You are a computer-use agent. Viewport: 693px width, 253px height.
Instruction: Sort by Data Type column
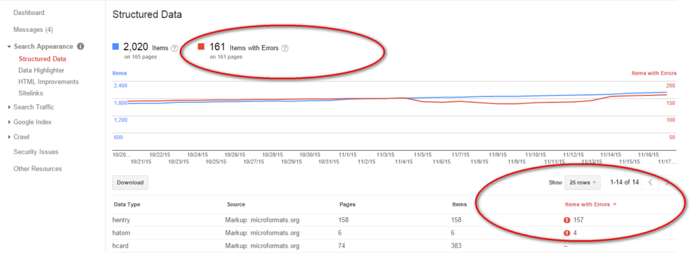(x=127, y=204)
